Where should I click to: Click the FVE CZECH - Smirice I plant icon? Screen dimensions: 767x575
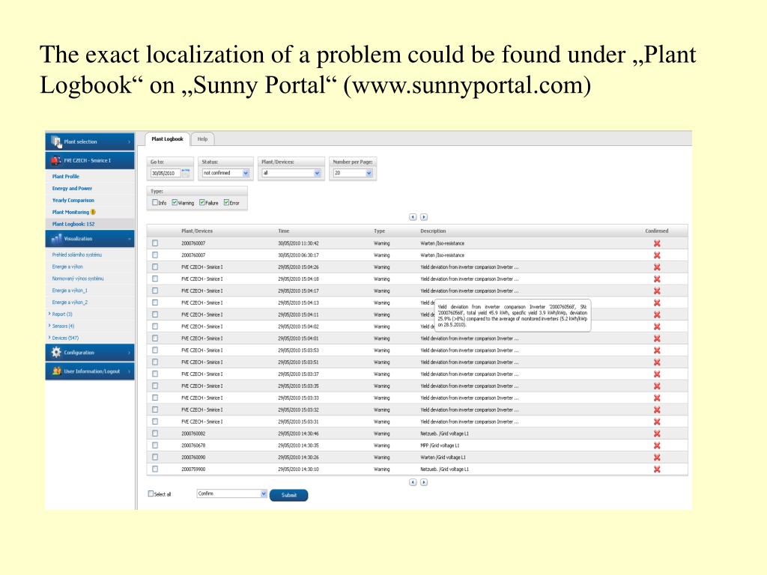coord(56,160)
